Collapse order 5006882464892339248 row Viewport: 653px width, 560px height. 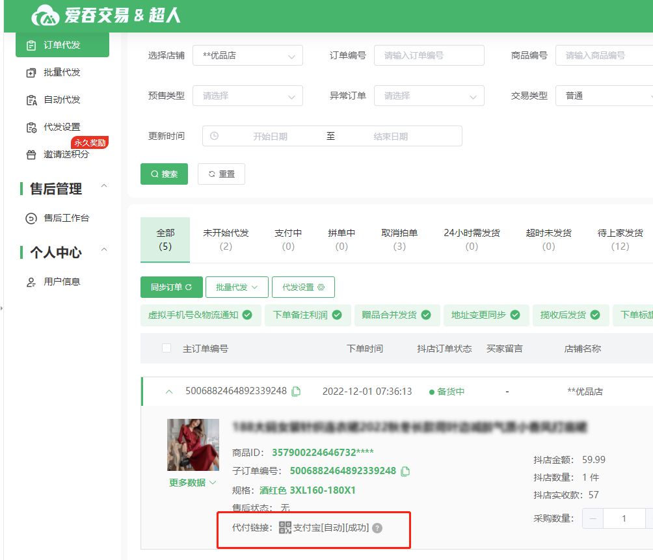tap(168, 392)
